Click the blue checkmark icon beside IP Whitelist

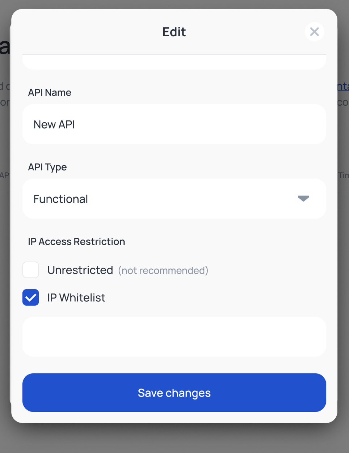point(31,297)
